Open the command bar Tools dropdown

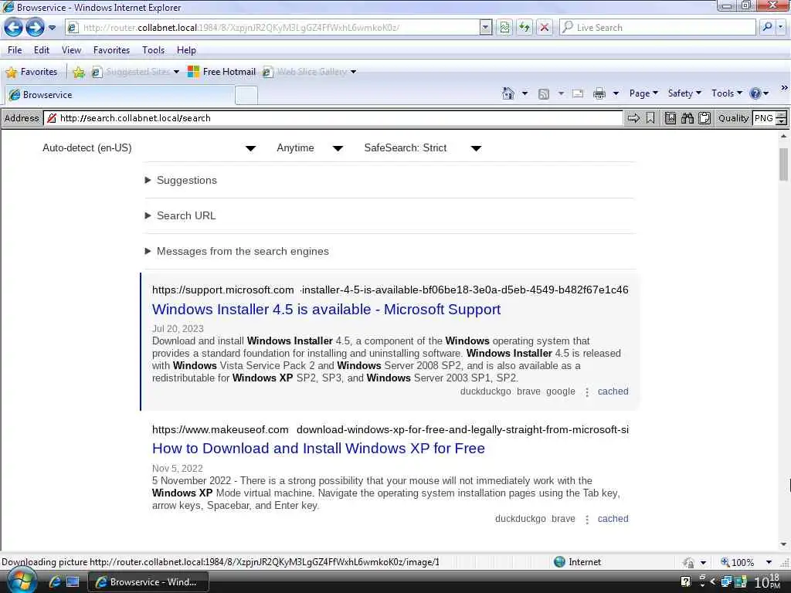coord(726,93)
